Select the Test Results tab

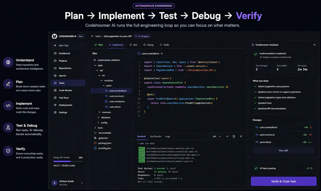tap(155, 136)
